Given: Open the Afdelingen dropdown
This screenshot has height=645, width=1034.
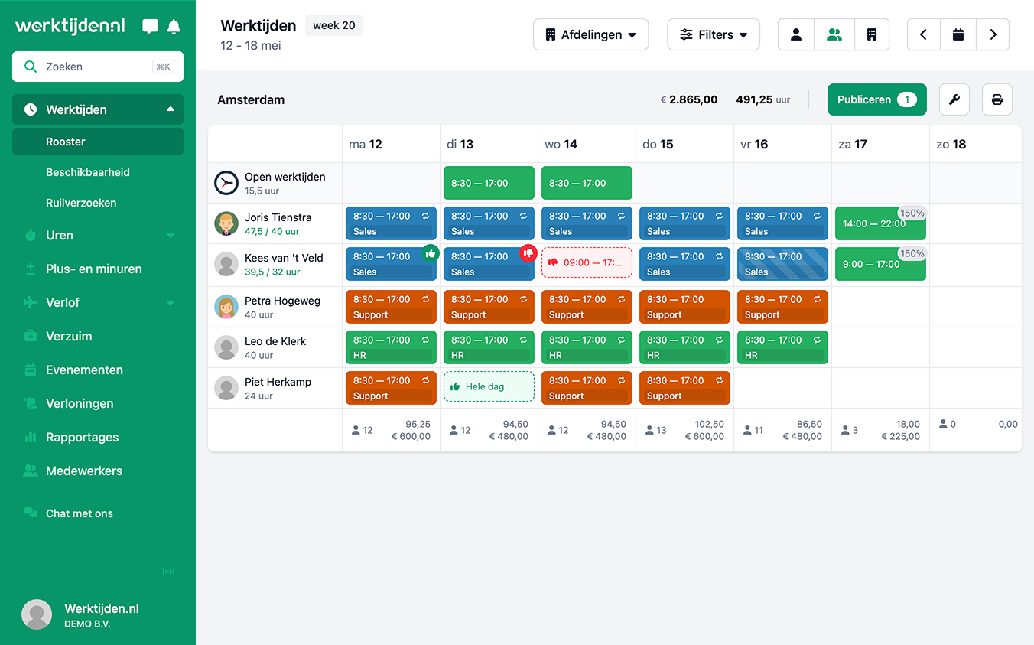Looking at the screenshot, I should tap(590, 34).
